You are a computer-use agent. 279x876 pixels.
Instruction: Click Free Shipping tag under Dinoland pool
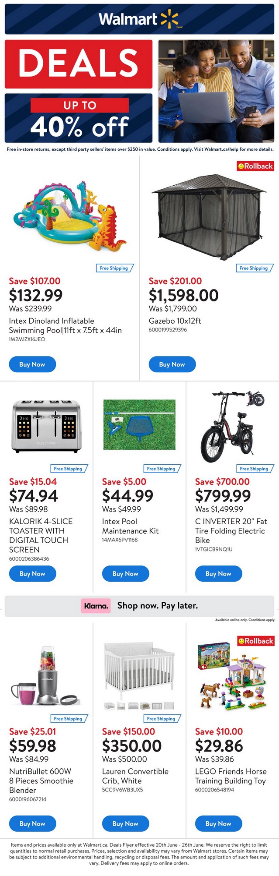114,268
